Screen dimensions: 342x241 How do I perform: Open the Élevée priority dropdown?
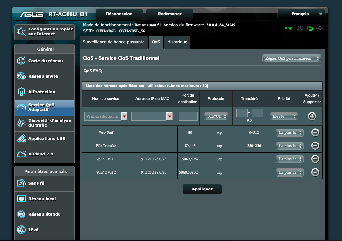(284, 116)
